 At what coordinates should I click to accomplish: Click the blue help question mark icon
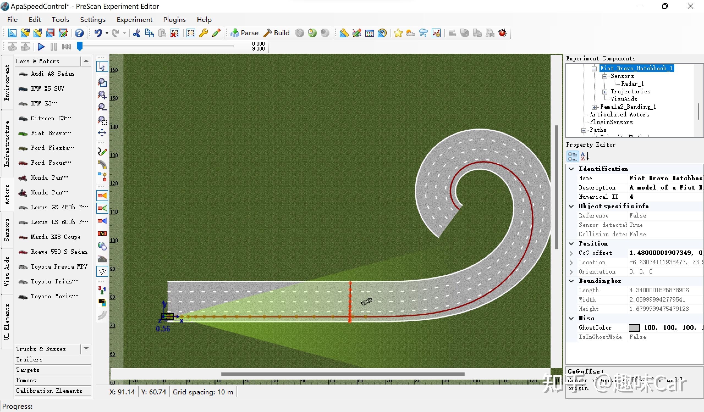click(x=79, y=33)
